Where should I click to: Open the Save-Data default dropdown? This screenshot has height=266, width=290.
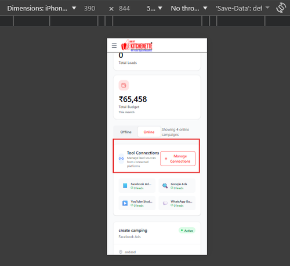[x=242, y=8]
